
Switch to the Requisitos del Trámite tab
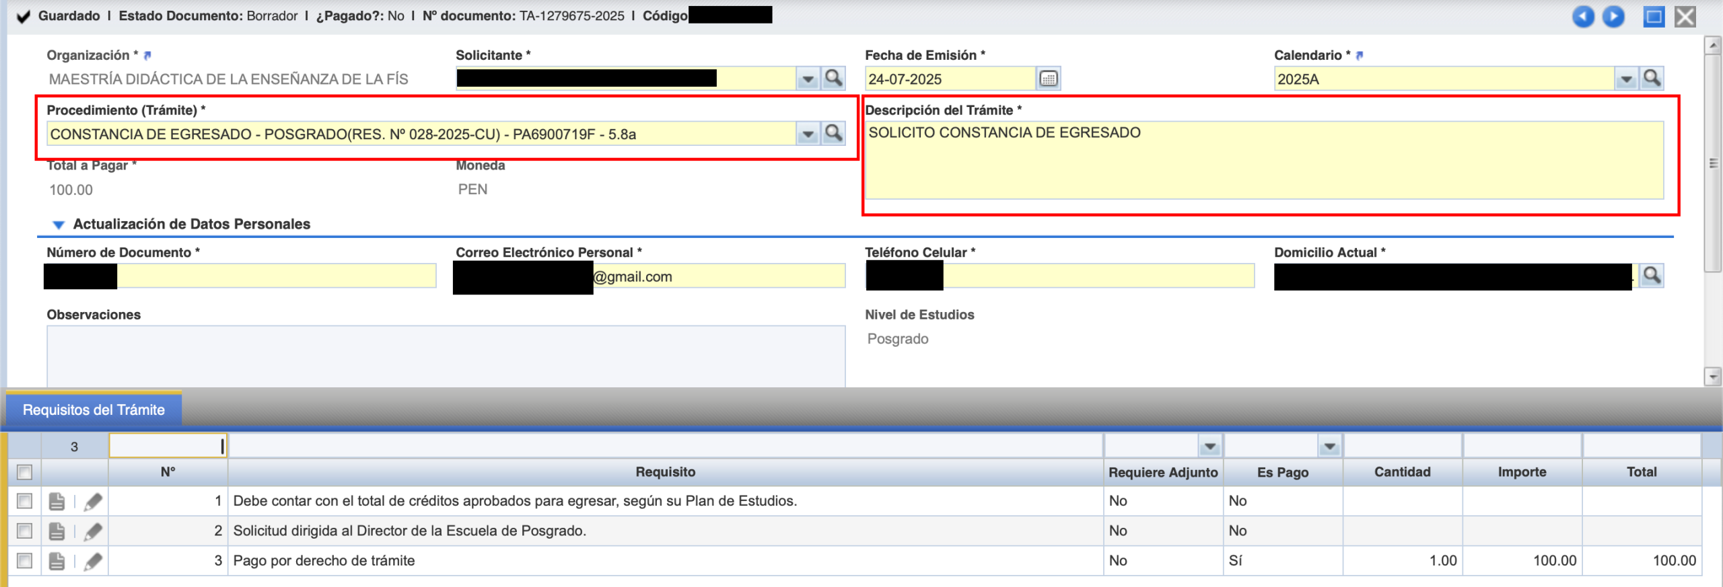tap(94, 410)
